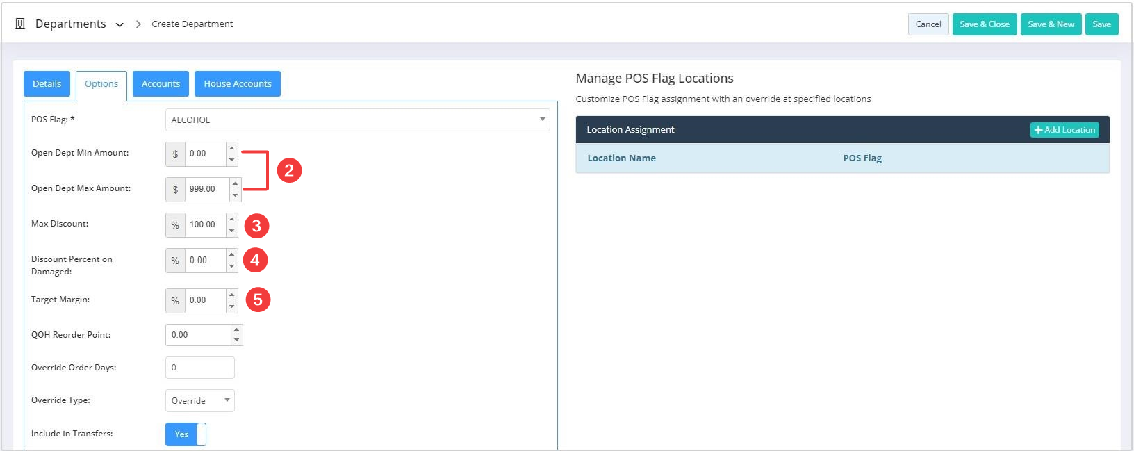
Task: Decrease Open Dept Min Amount value
Action: [x=232, y=160]
